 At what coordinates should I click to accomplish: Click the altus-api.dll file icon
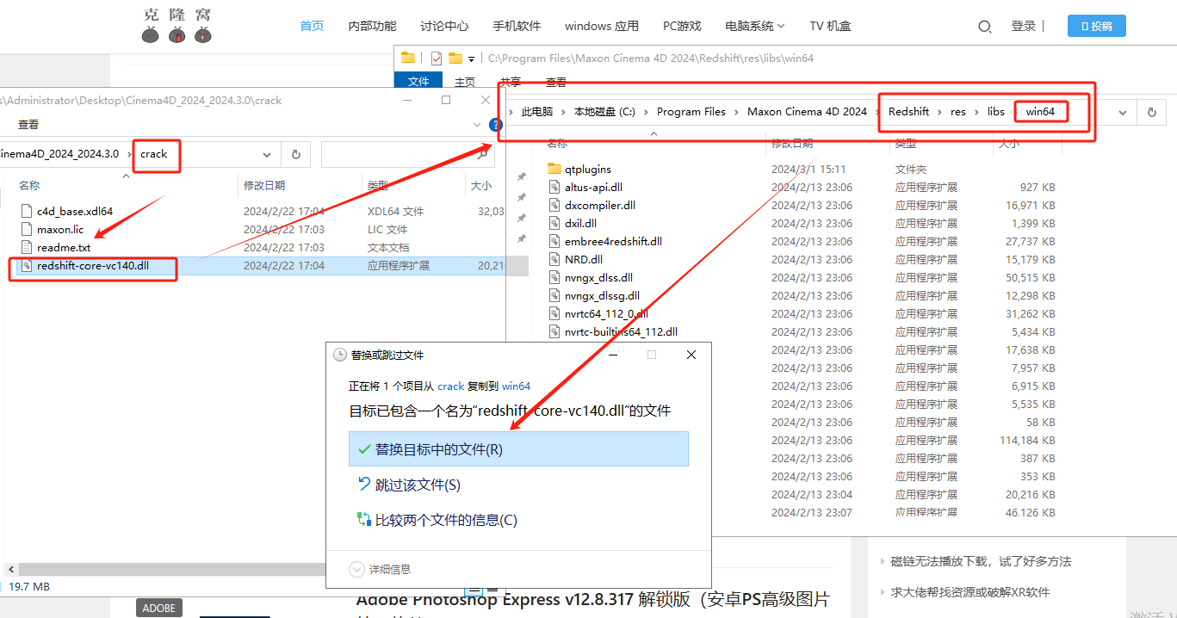pos(554,187)
